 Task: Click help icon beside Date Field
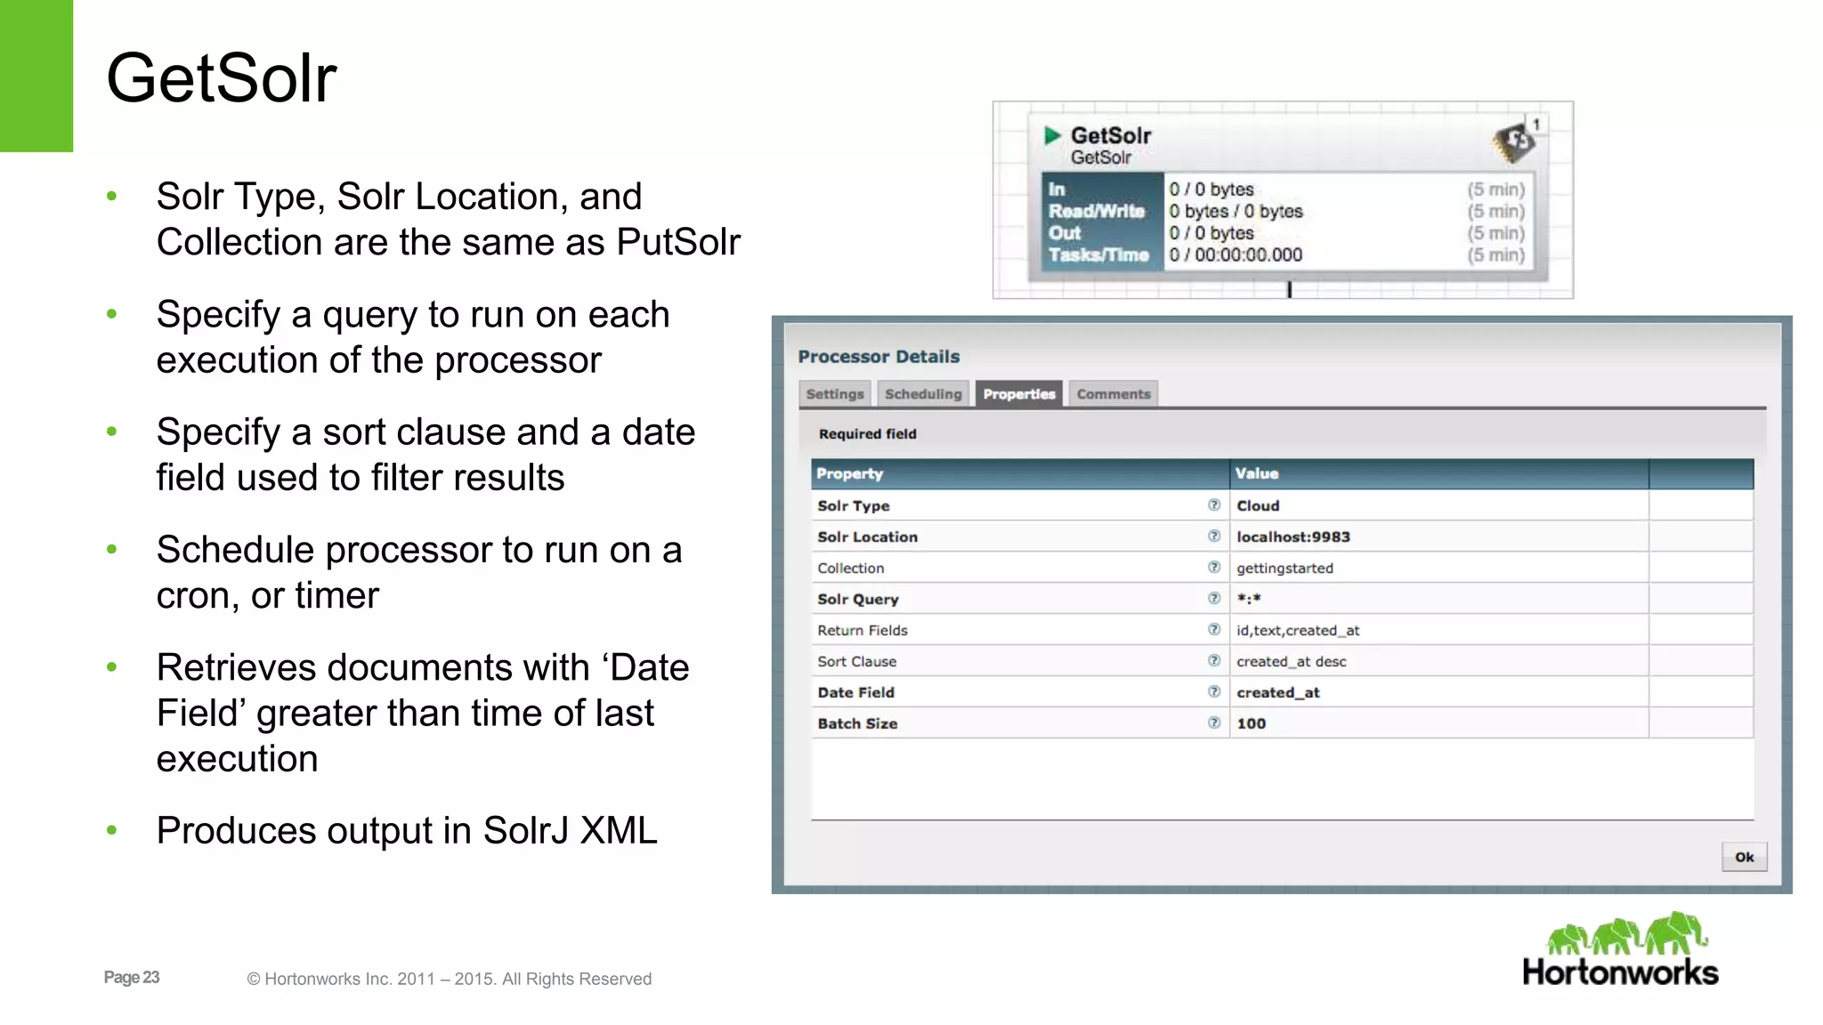pos(1213,692)
